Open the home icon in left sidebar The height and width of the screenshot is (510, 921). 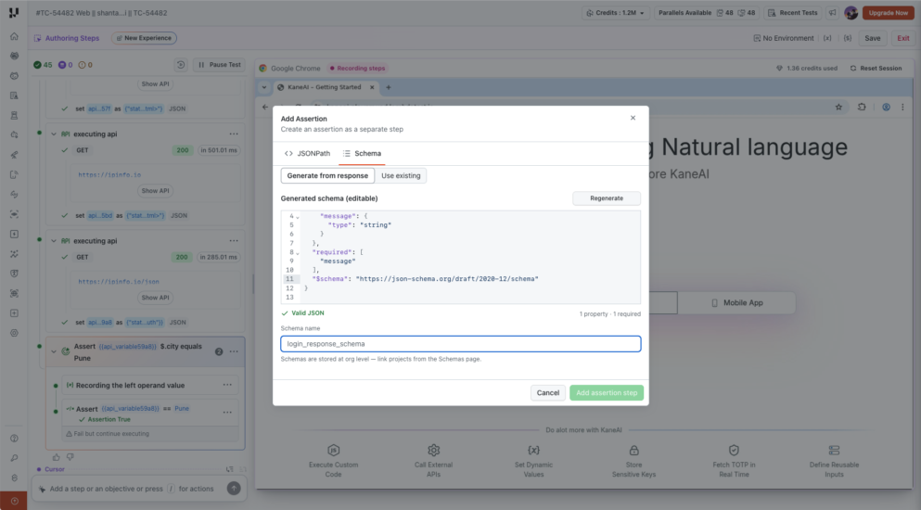coord(14,36)
